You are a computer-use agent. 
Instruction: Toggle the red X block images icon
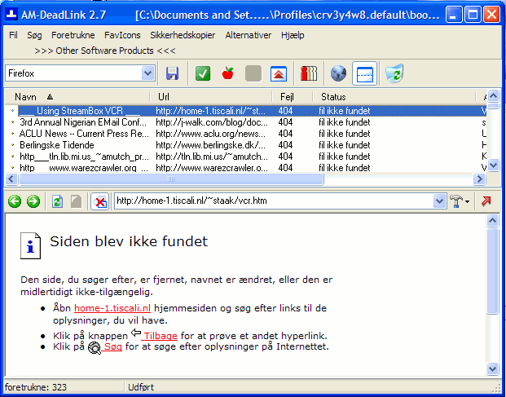[x=99, y=201]
